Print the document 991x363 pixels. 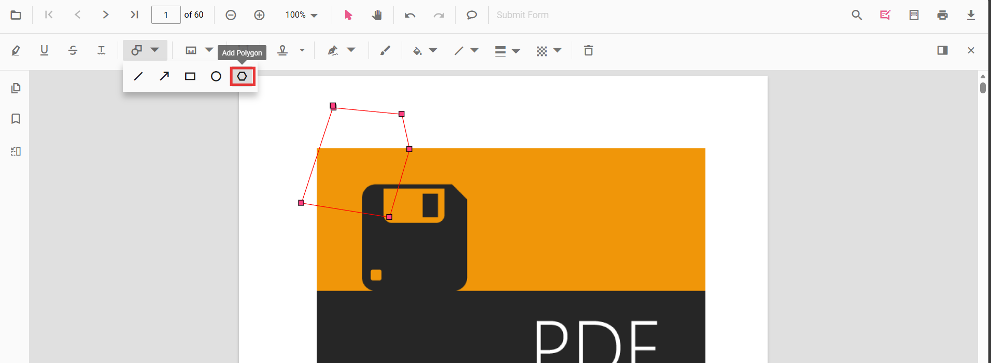tap(942, 15)
